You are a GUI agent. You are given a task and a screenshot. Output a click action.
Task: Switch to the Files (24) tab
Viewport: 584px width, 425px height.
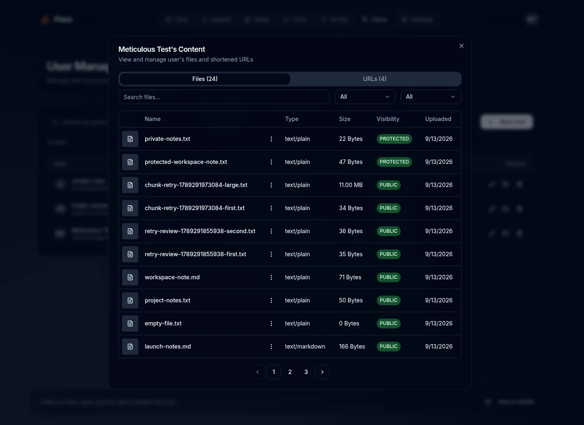[x=205, y=79]
